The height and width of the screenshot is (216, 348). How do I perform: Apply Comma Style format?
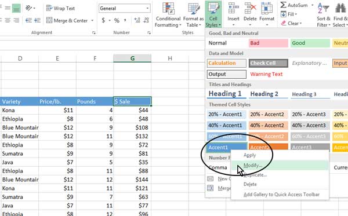click(125, 21)
